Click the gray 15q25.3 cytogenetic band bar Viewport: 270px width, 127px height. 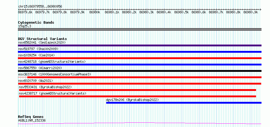click(140, 29)
